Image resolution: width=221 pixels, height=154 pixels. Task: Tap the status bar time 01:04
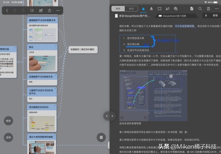click(6, 2)
